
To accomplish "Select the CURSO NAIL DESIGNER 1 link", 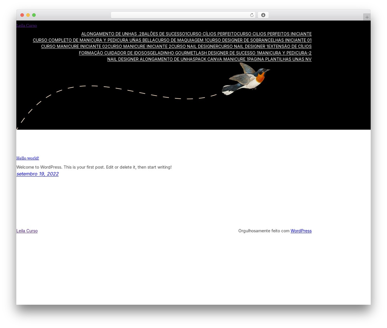I will coord(243,46).
